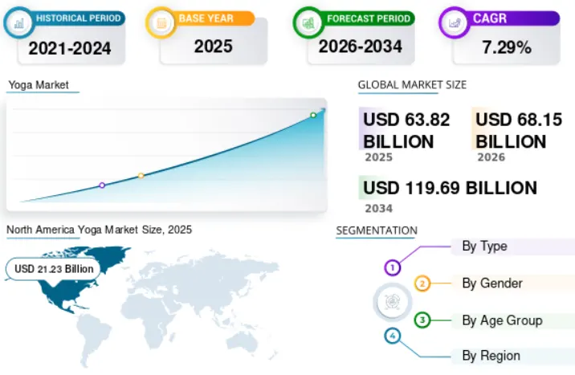Click the USD 21.23 Billion callout
The image size is (575, 375).
(x=54, y=269)
